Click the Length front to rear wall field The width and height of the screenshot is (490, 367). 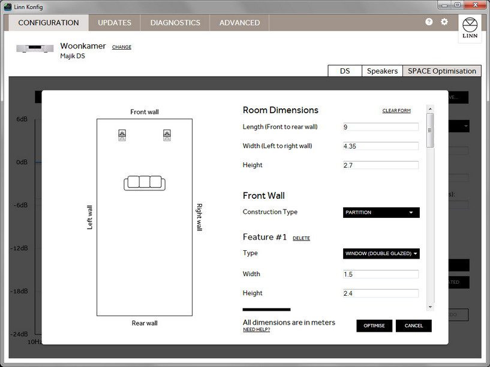(x=380, y=127)
